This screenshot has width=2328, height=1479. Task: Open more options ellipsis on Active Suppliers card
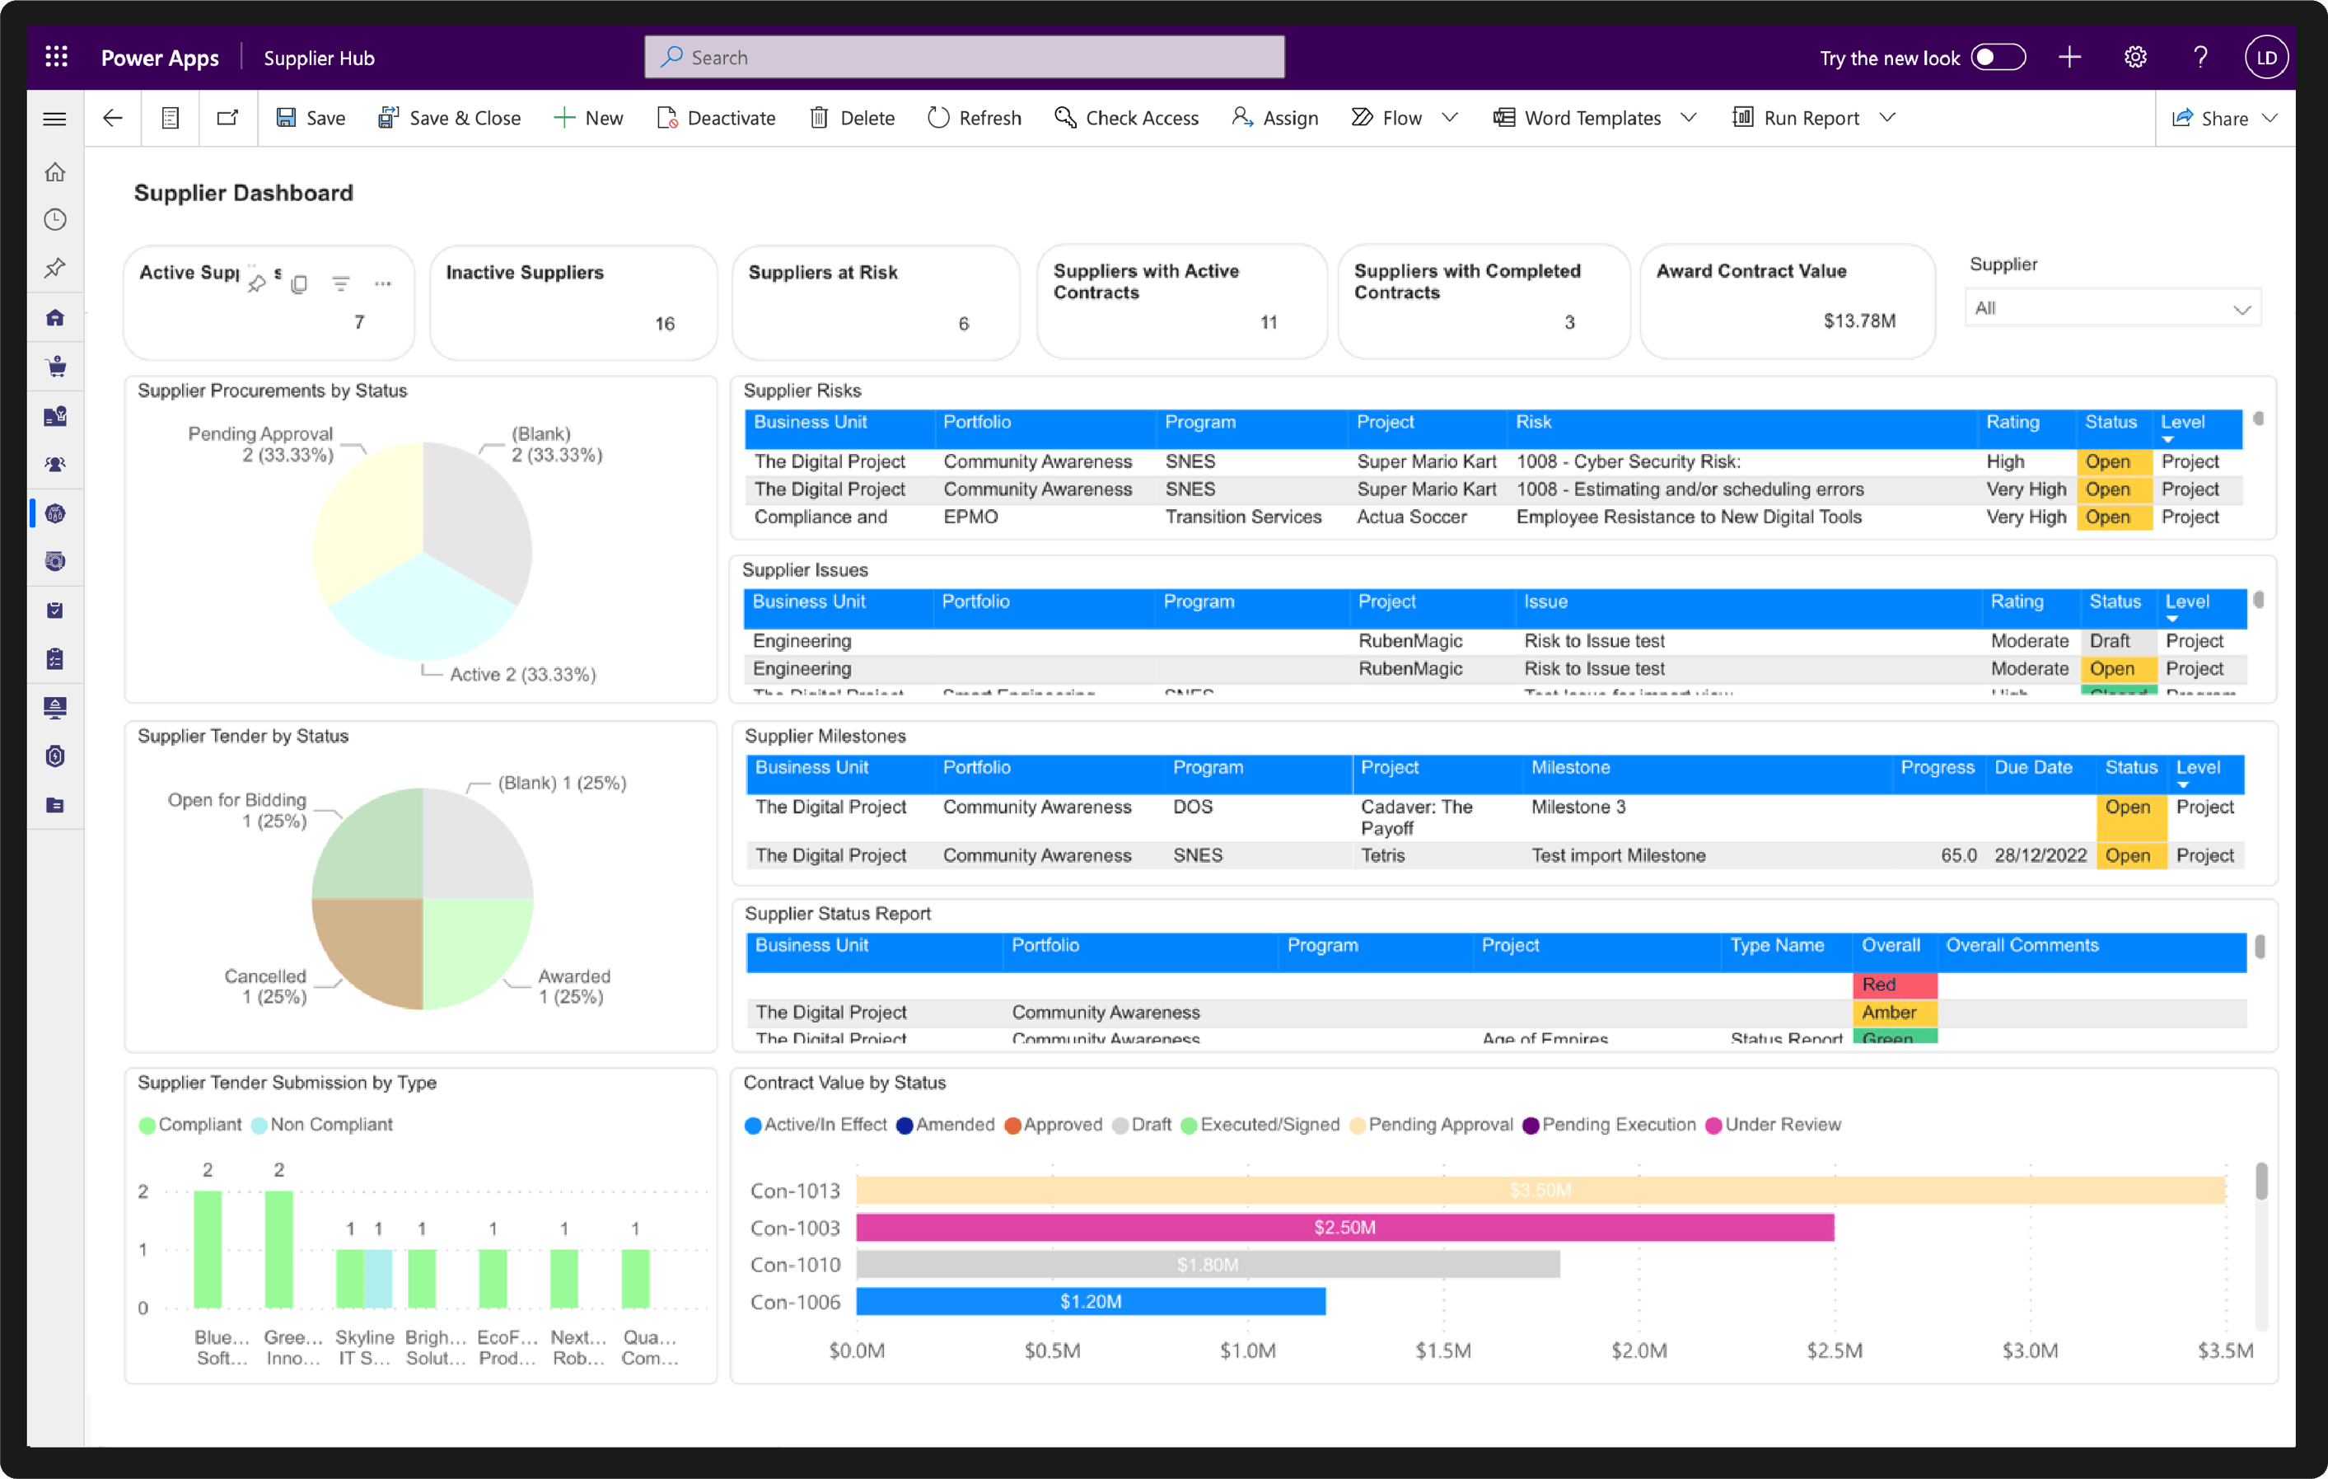pos(383,283)
